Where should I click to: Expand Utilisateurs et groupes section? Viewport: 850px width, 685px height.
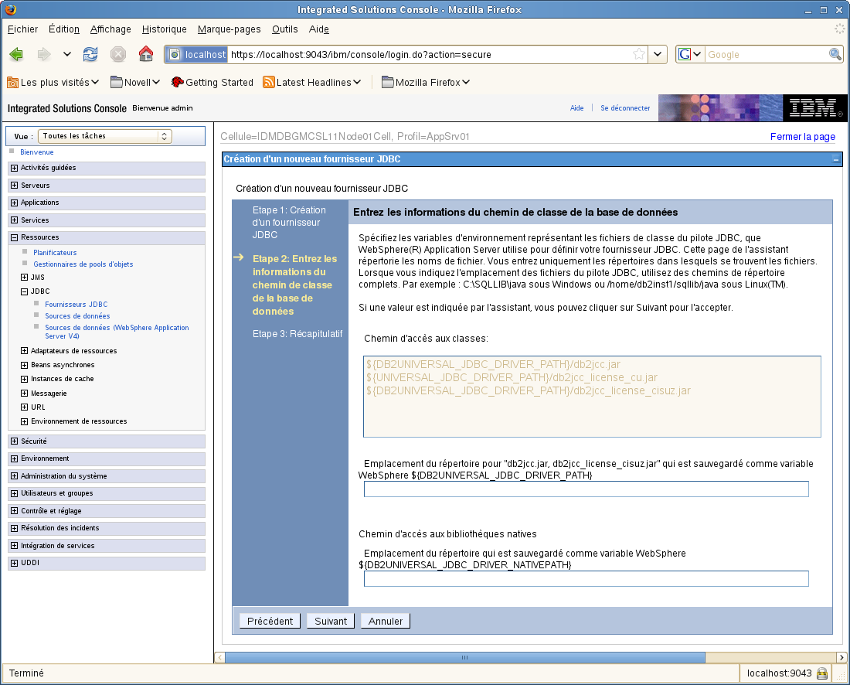click(x=14, y=493)
